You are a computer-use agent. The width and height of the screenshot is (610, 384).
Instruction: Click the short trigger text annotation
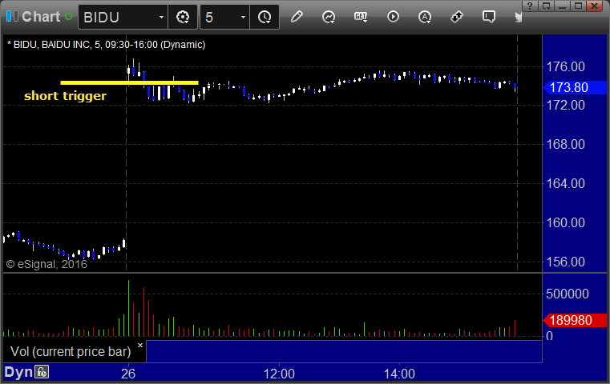(x=65, y=95)
